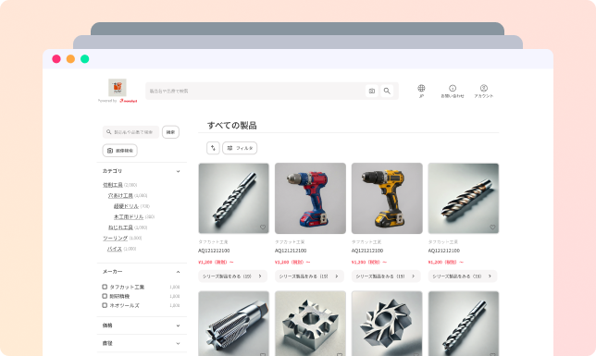Click the すべての製品 page heading
Screen dimensions: 596x356
tap(232, 126)
